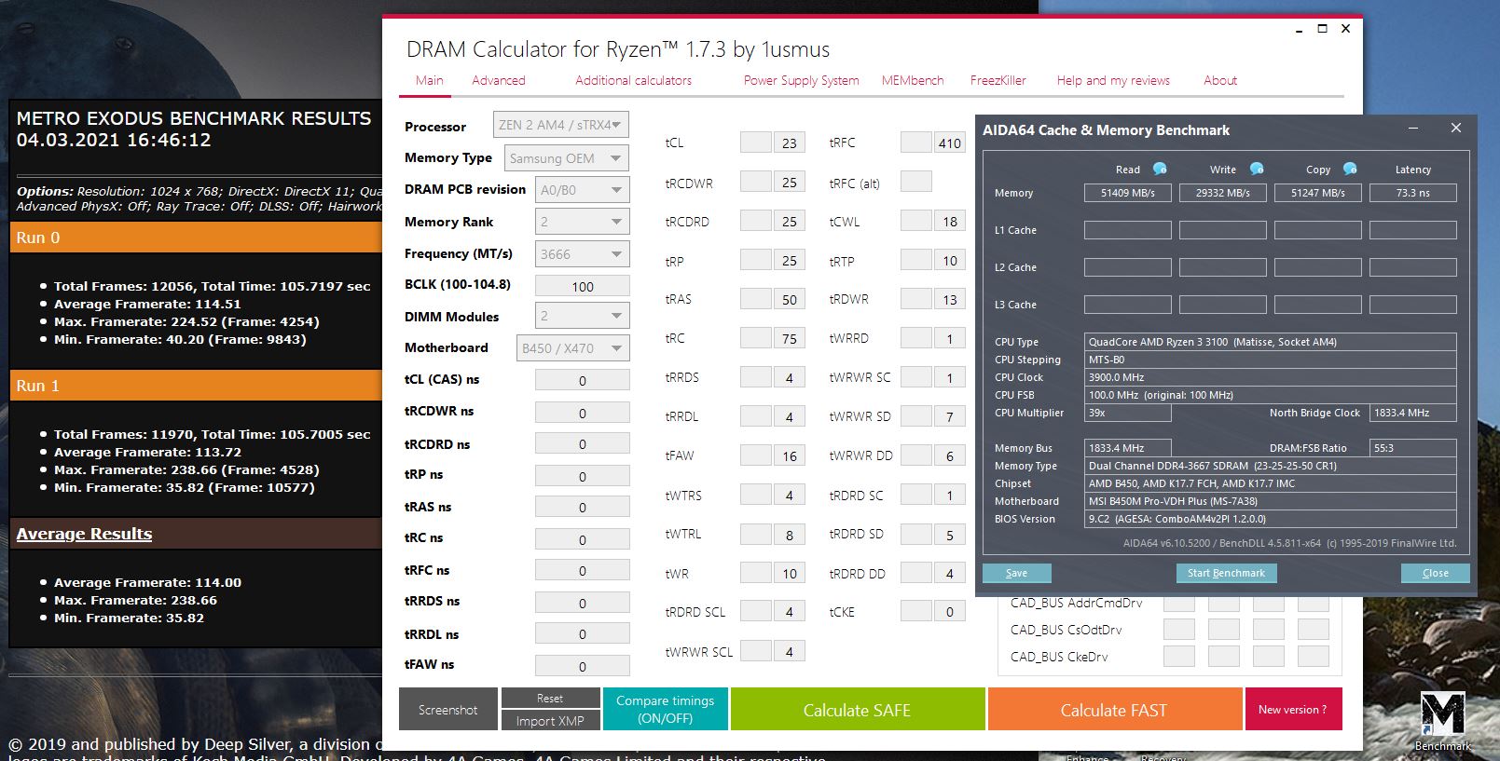Screen dimensions: 1500x761
Task: Click the Calculate FAST button
Action: pyautogui.click(x=1115, y=710)
